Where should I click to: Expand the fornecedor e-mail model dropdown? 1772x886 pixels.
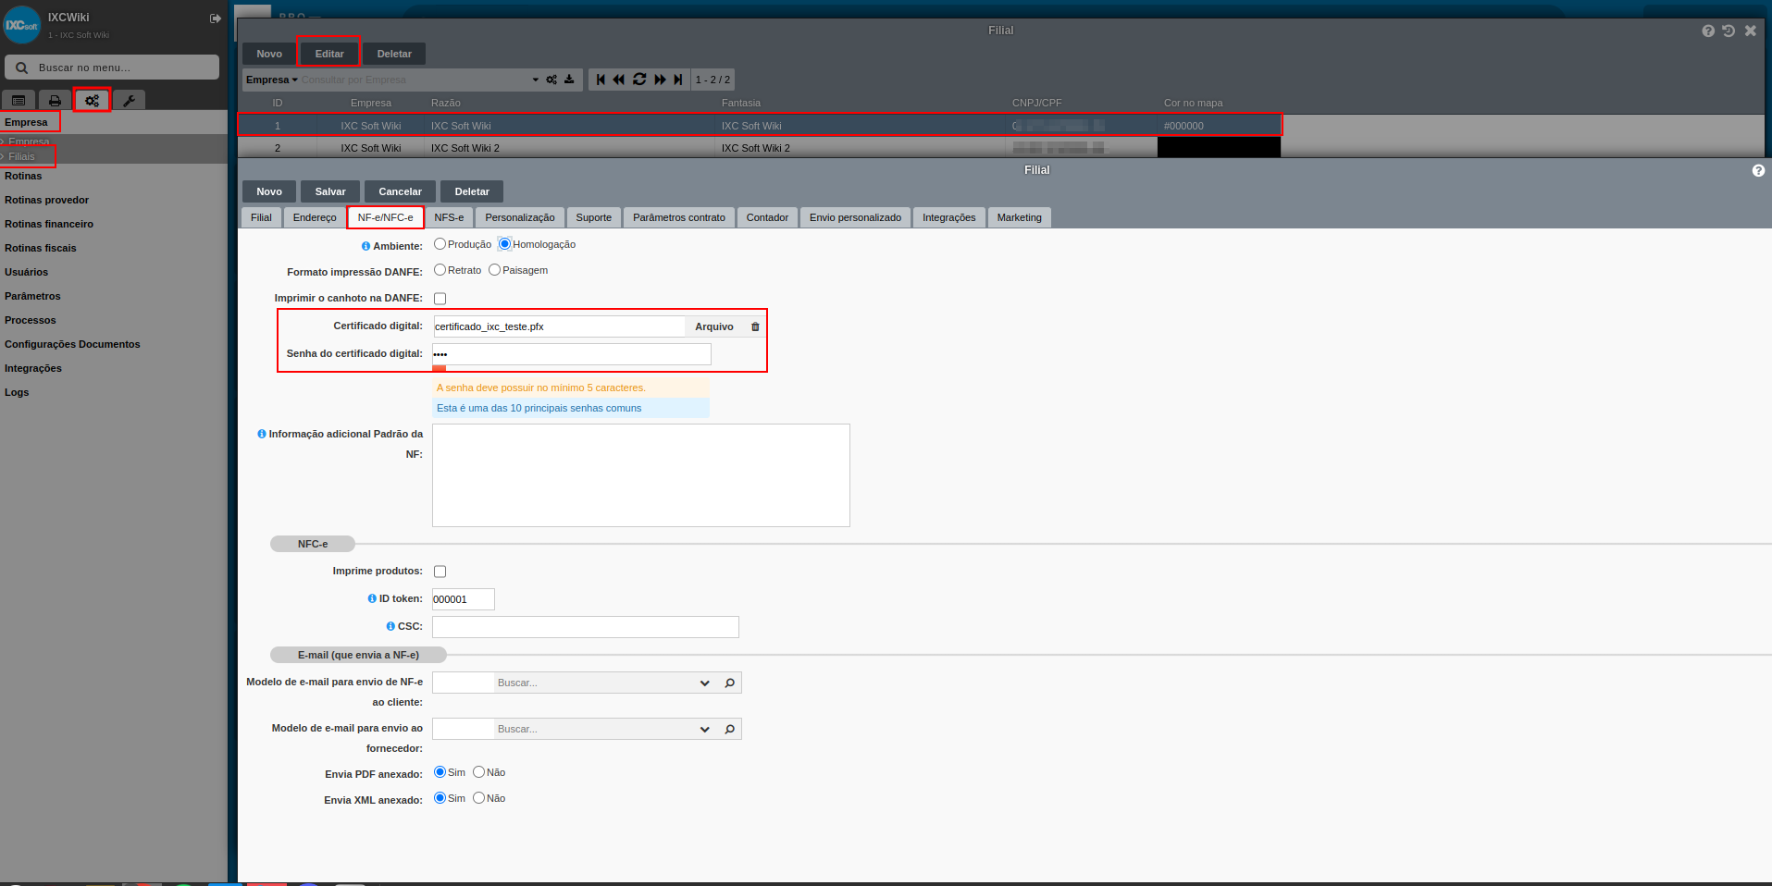coord(704,729)
